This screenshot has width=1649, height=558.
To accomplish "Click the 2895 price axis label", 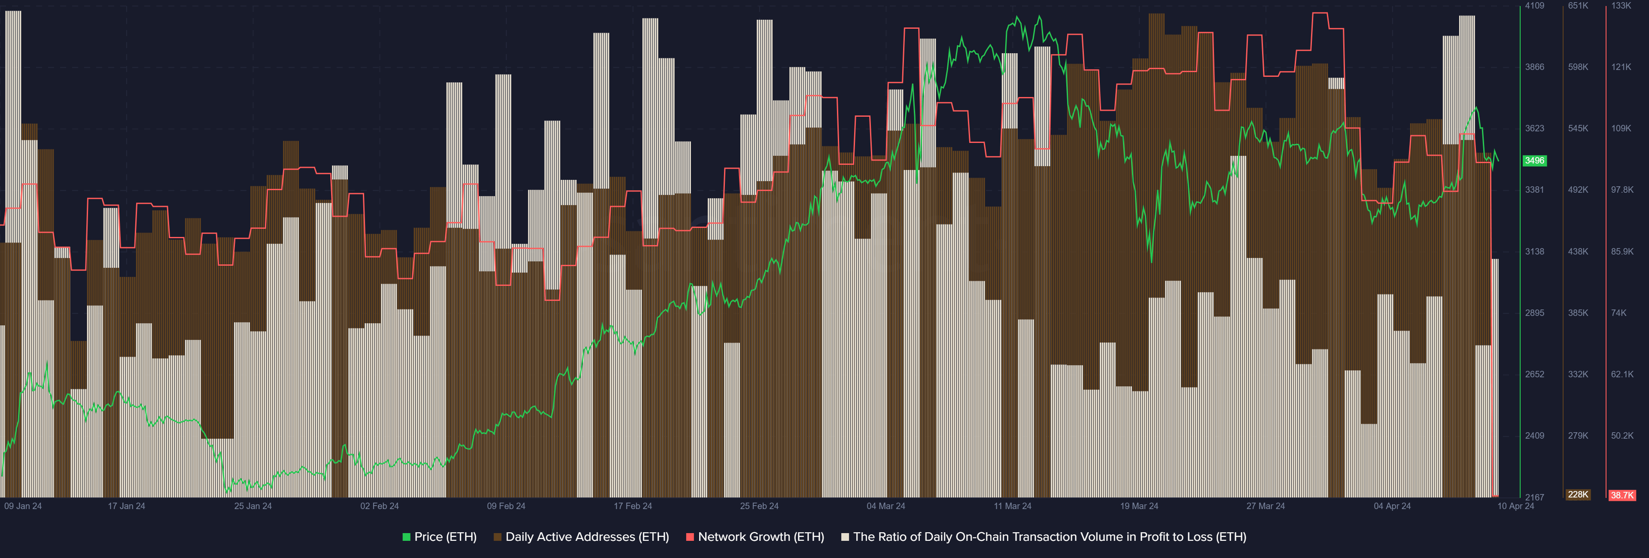I will (x=1534, y=313).
